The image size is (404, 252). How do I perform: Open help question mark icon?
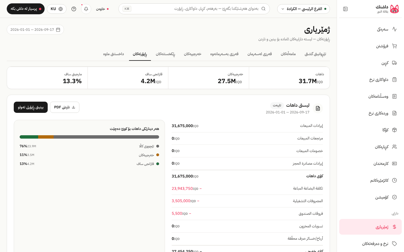pyautogui.click(x=74, y=9)
